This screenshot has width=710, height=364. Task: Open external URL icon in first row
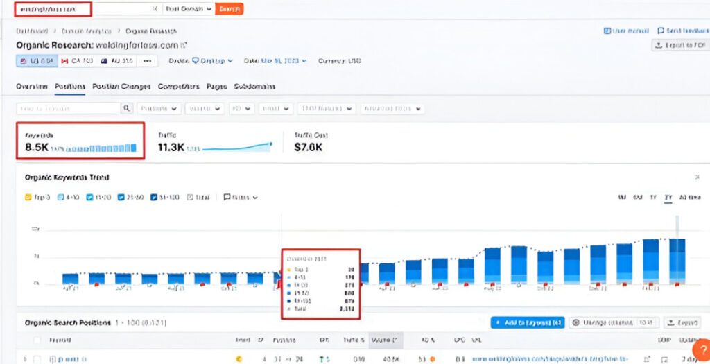pos(646,359)
